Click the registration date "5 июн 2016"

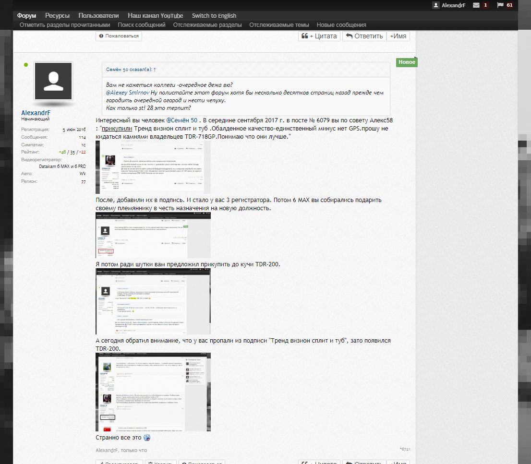pyautogui.click(x=74, y=130)
